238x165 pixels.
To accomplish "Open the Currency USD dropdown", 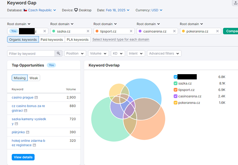I will point(157,10).
